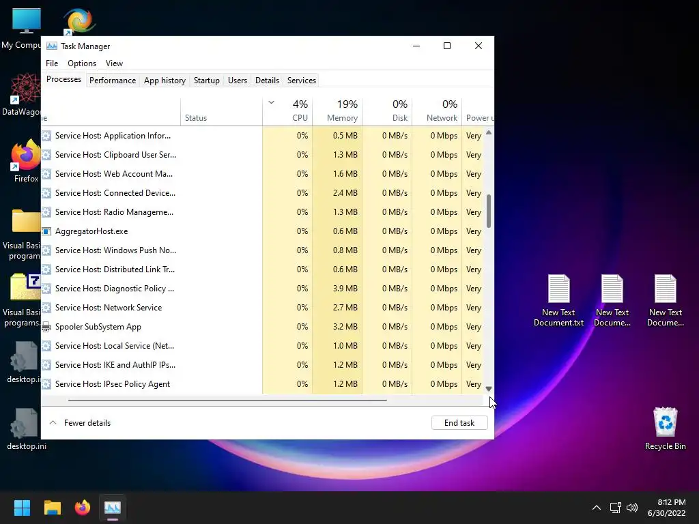Image resolution: width=699 pixels, height=524 pixels.
Task: Click the Task Manager title bar icon
Action: pyautogui.click(x=52, y=46)
